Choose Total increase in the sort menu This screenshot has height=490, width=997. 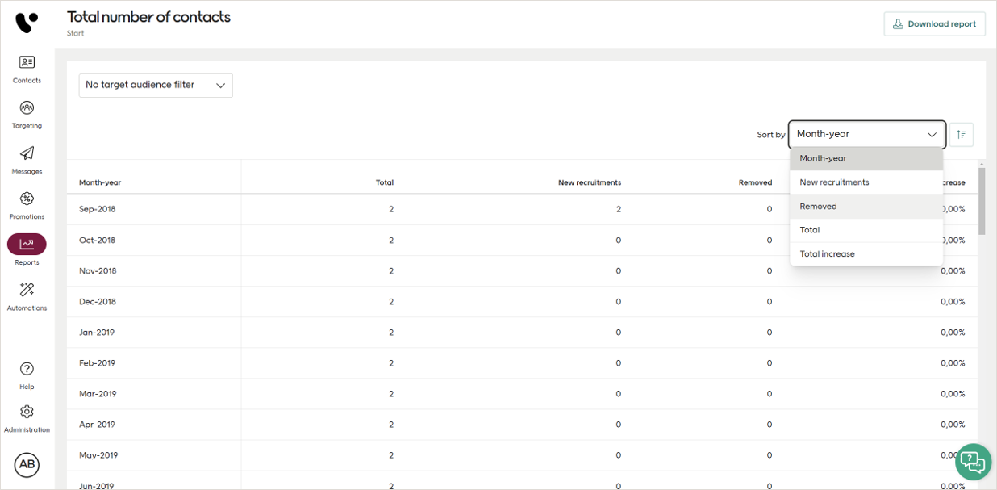827,253
